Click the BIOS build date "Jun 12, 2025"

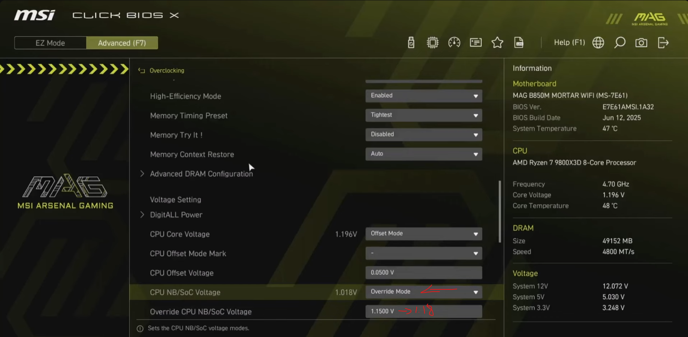click(x=622, y=118)
